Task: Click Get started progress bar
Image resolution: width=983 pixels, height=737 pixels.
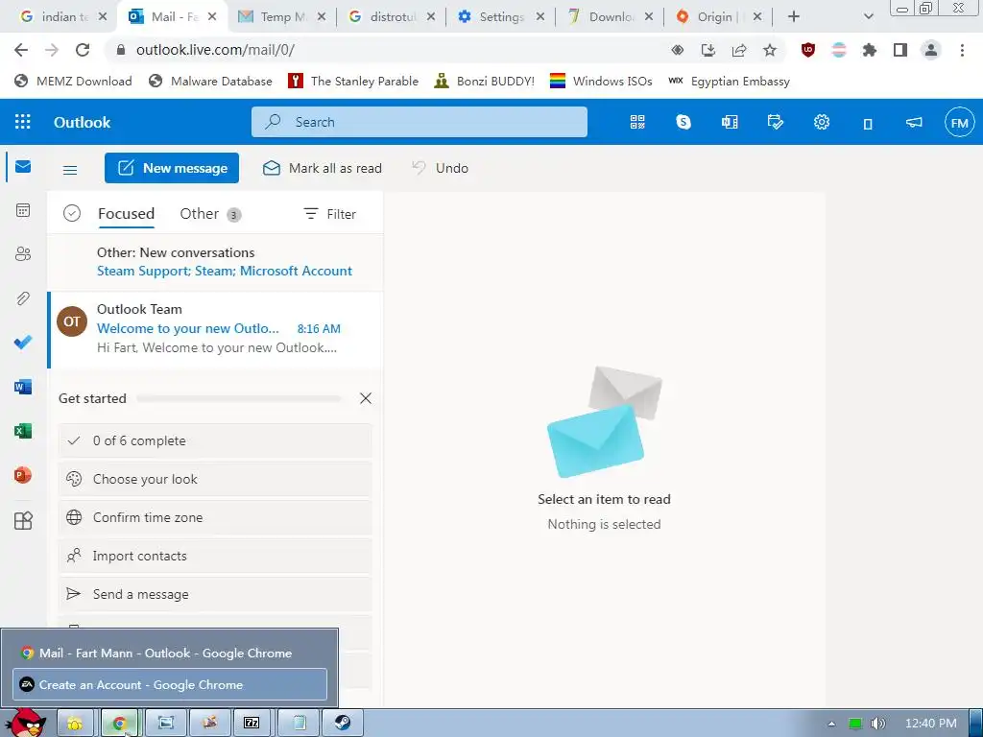Action: coord(239,398)
